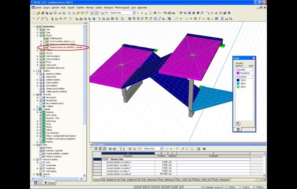Toggle the Otvory checkbox
Screen dimensions: 297x189
(41, 53)
